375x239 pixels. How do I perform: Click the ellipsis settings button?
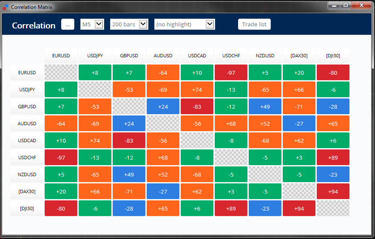coord(68,25)
